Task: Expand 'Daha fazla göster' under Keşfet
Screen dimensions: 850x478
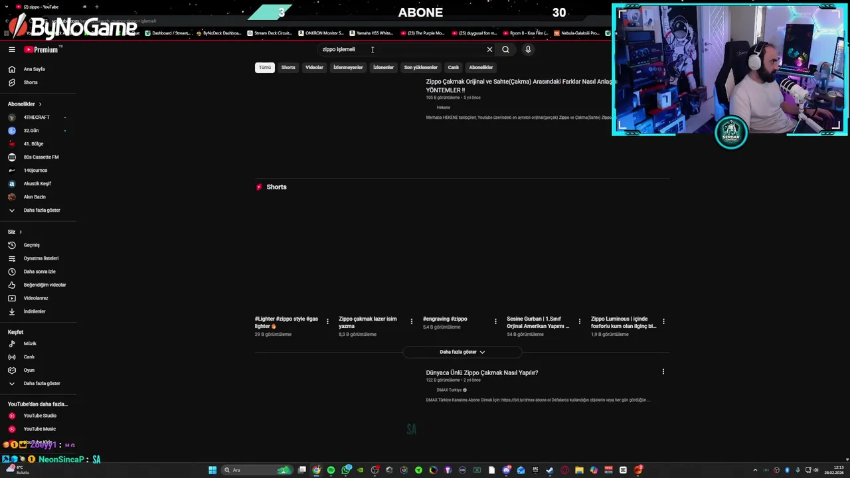Action: [35, 384]
